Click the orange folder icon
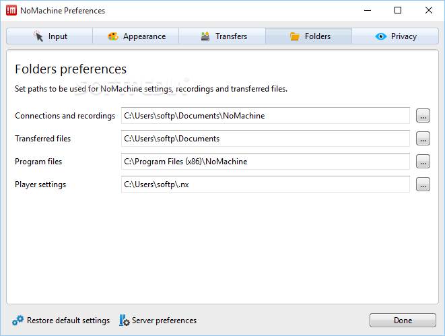 (295, 36)
